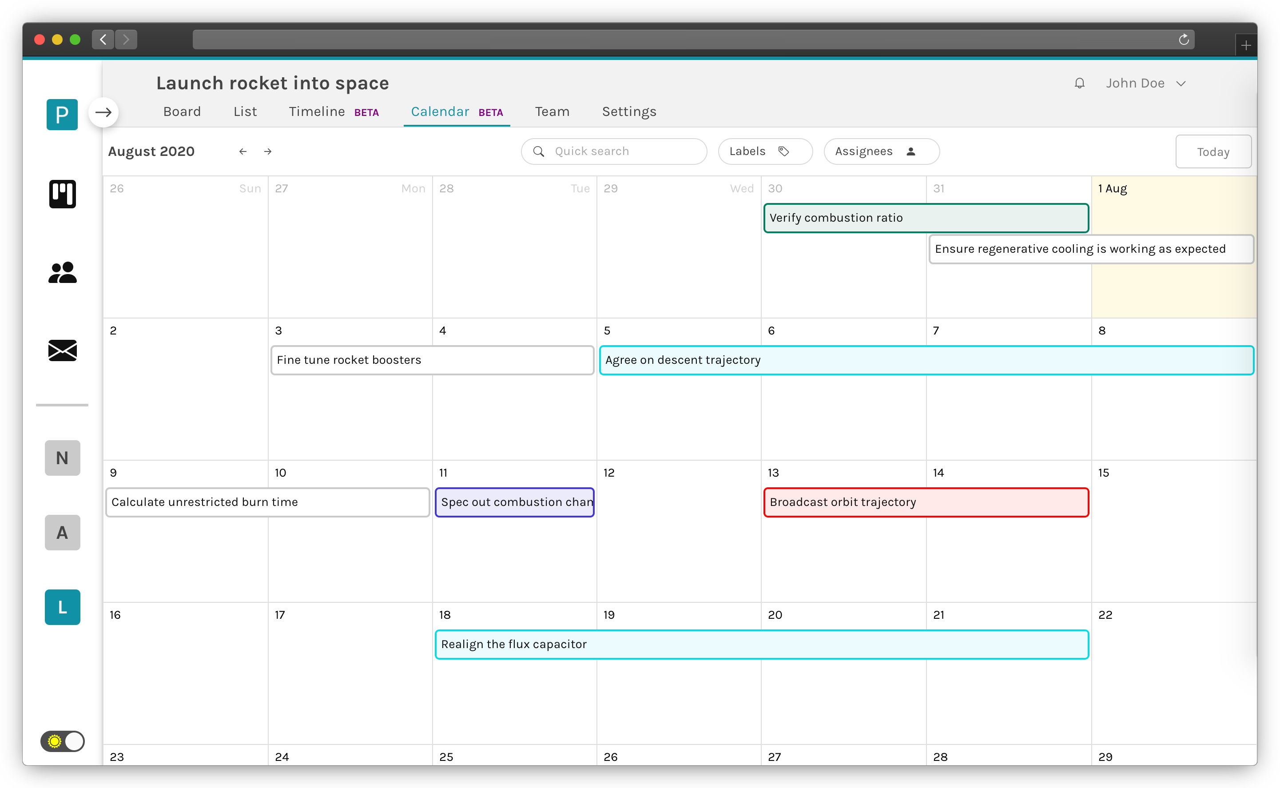This screenshot has width=1280, height=788.
Task: Open the Assignees filter dropdown
Action: (x=881, y=151)
